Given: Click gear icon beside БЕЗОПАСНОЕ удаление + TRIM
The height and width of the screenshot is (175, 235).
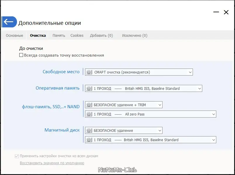Looking at the screenshot, I should pyautogui.click(x=89, y=105).
